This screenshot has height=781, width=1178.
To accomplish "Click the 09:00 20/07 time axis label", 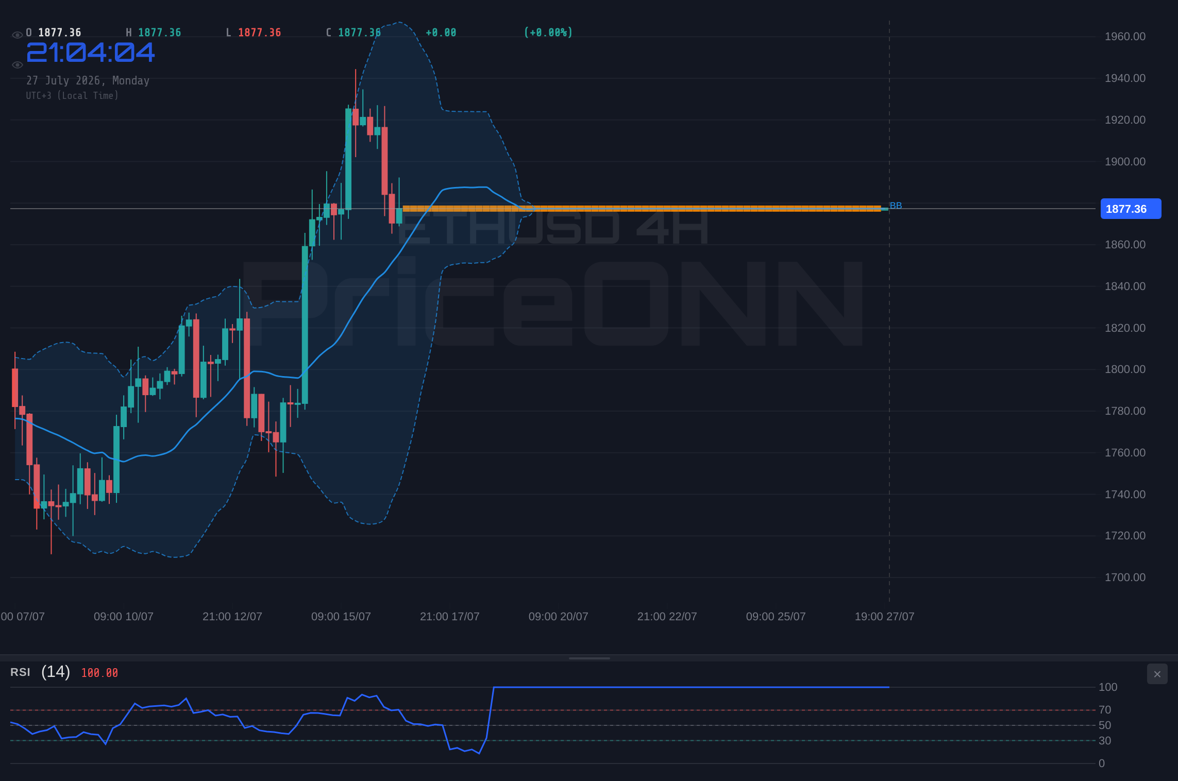I will click(559, 617).
